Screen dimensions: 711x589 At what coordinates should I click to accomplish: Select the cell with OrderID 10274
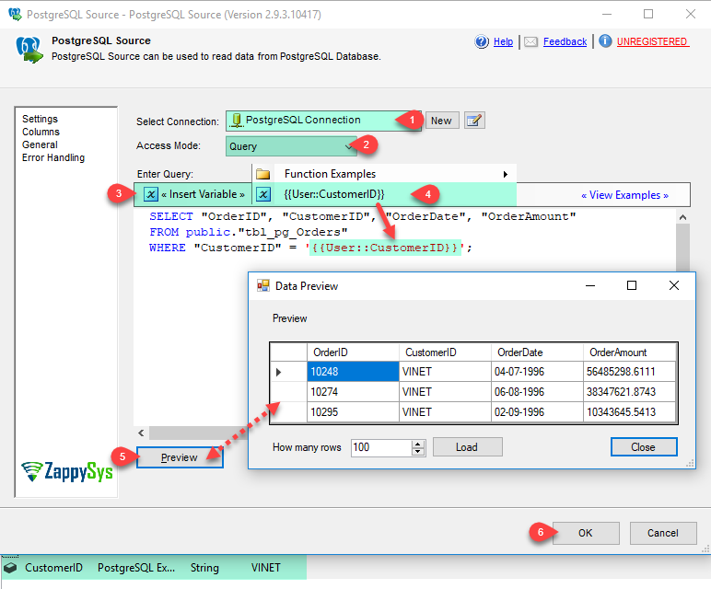tap(353, 392)
